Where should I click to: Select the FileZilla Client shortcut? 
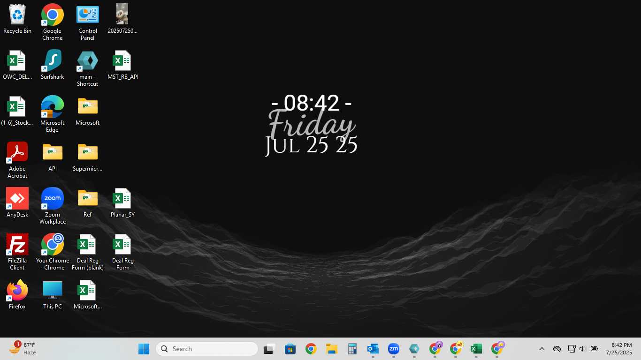click(17, 252)
